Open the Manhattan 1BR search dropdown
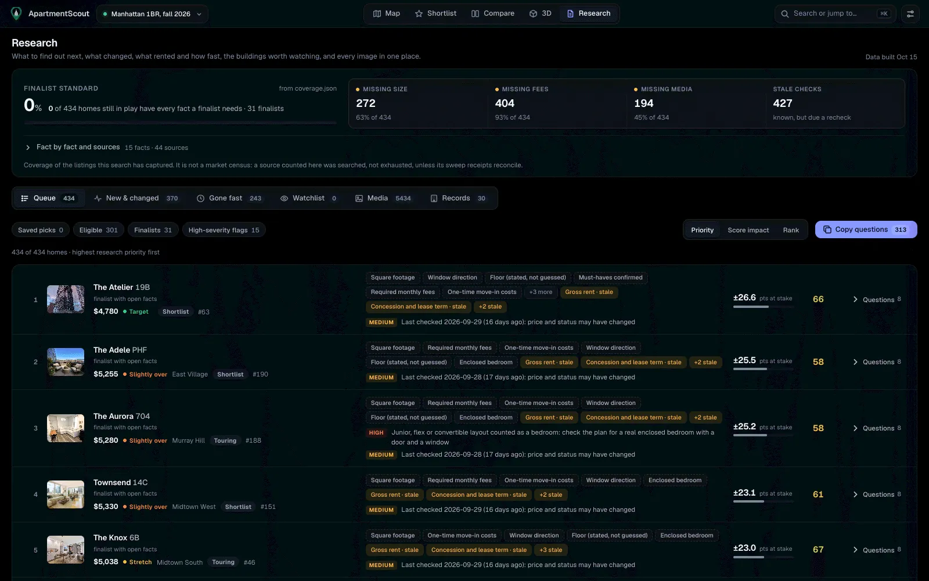The height and width of the screenshot is (581, 929). pos(152,14)
